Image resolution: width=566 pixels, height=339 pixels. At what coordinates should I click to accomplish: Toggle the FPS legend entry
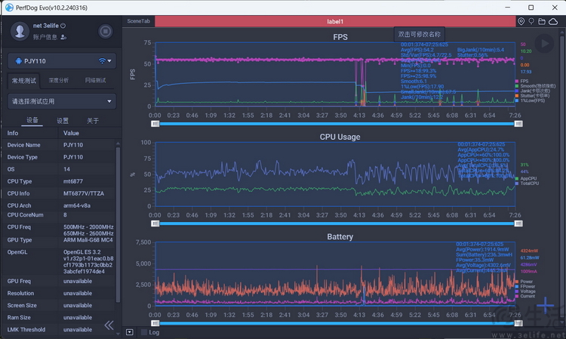[x=522, y=82]
